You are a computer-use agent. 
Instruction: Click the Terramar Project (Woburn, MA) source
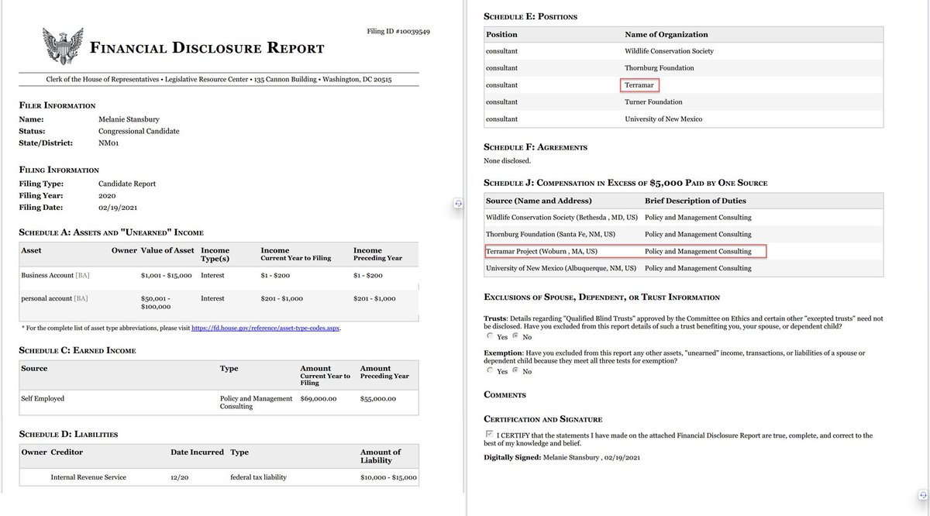542,252
